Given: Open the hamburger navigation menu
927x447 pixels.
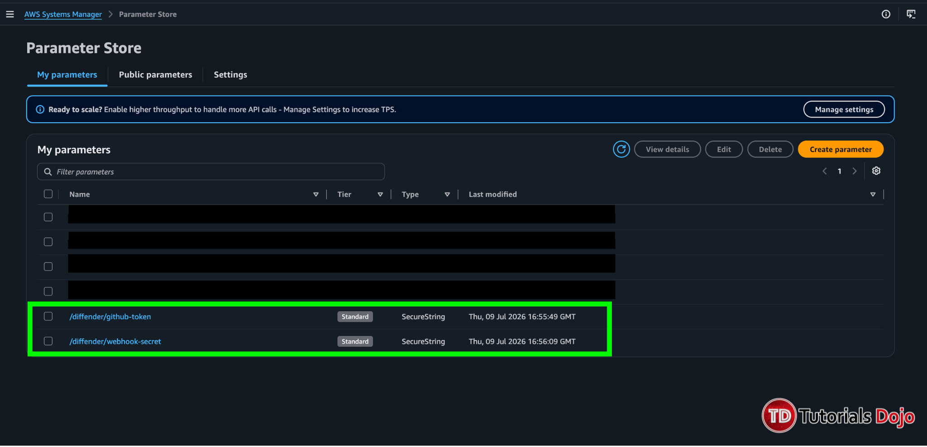Looking at the screenshot, I should 10,14.
